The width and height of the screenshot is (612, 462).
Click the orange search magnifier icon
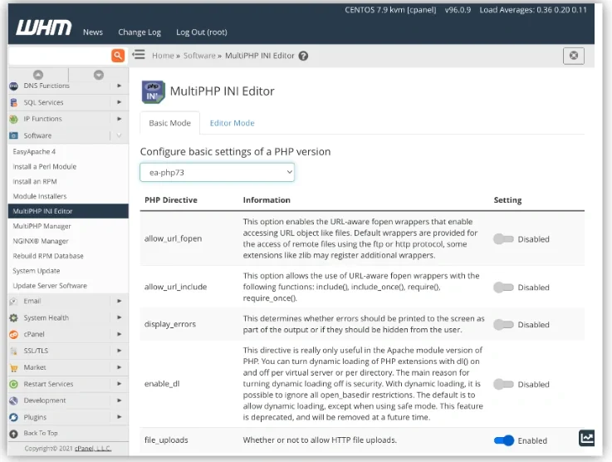(118, 56)
